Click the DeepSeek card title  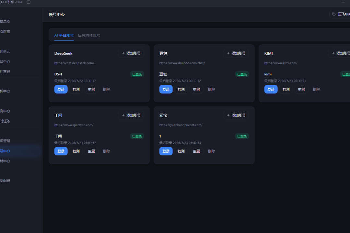point(64,53)
